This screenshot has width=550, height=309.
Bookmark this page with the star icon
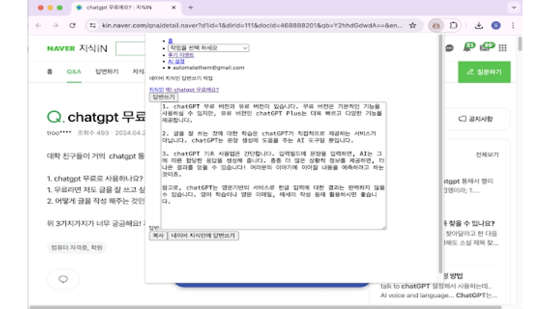[x=413, y=25]
